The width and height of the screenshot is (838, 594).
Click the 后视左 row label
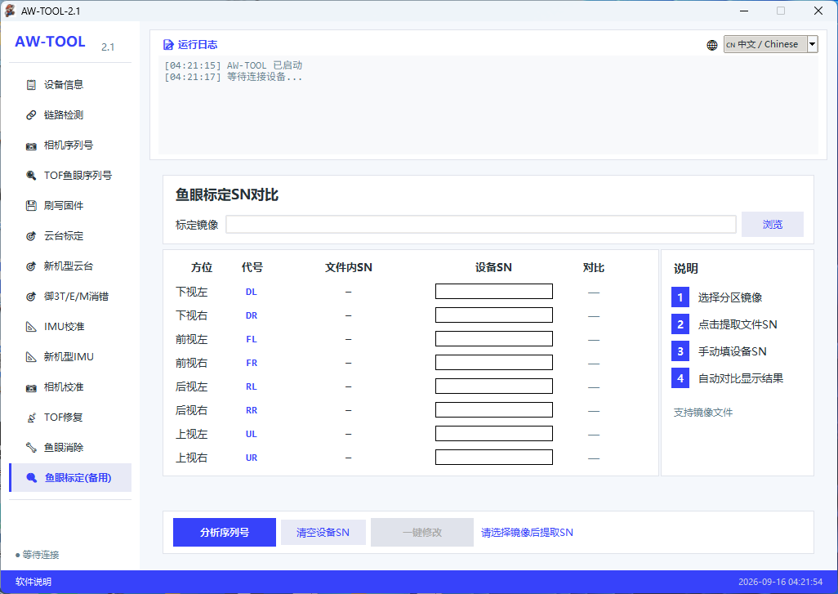coord(191,386)
